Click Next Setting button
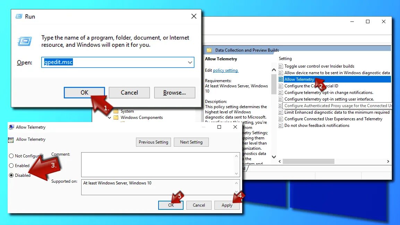This screenshot has height=225, width=400. click(191, 142)
